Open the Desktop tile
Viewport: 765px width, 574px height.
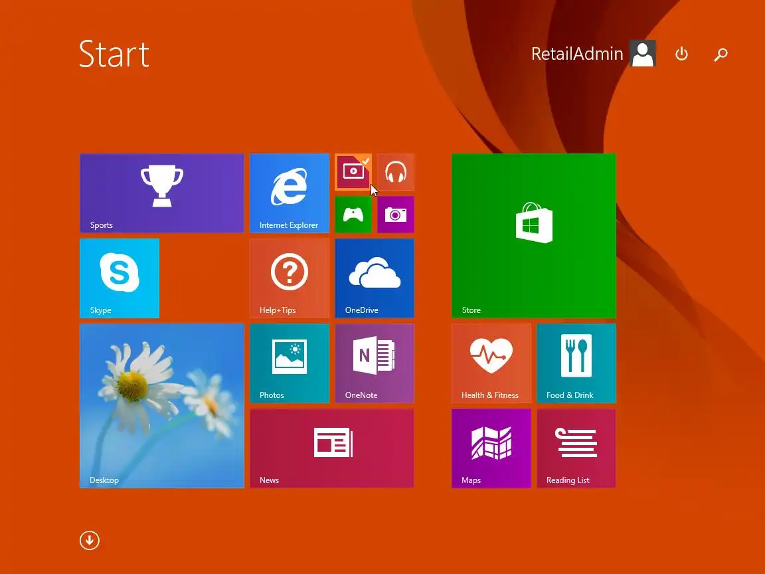pyautogui.click(x=161, y=406)
